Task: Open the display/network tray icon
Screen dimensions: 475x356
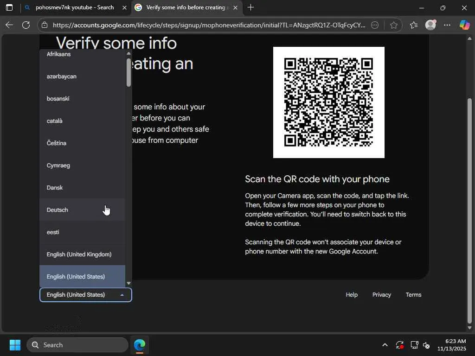Action: coord(414,345)
